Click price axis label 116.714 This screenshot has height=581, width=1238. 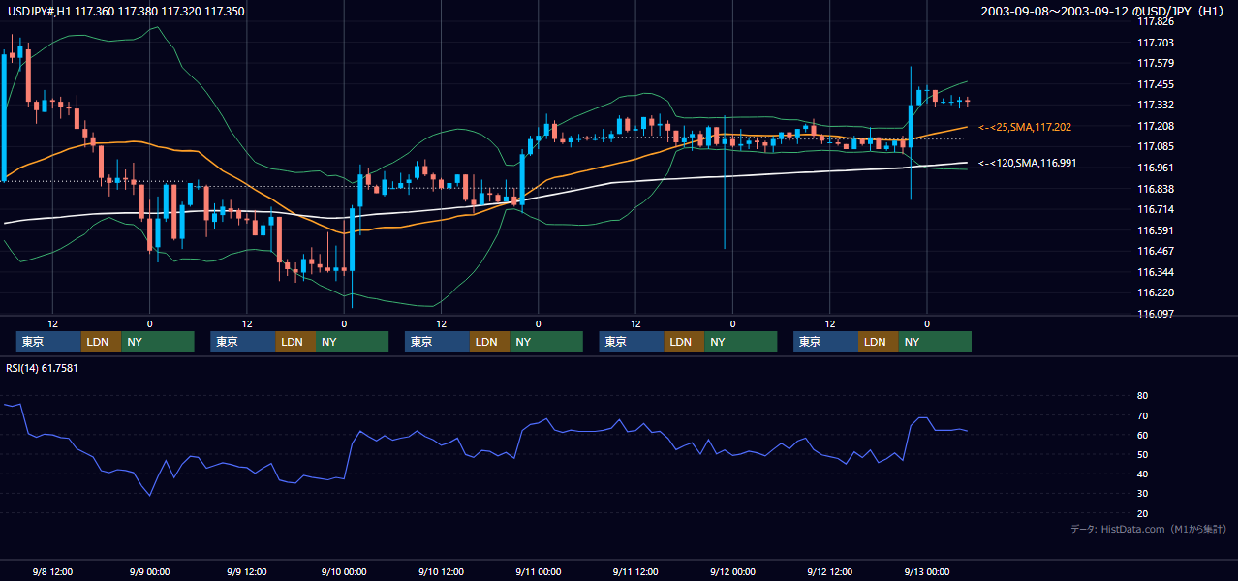pyautogui.click(x=1155, y=209)
